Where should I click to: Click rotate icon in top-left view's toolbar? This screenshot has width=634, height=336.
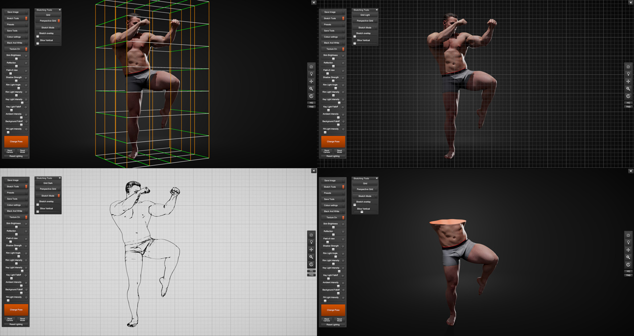(311, 96)
